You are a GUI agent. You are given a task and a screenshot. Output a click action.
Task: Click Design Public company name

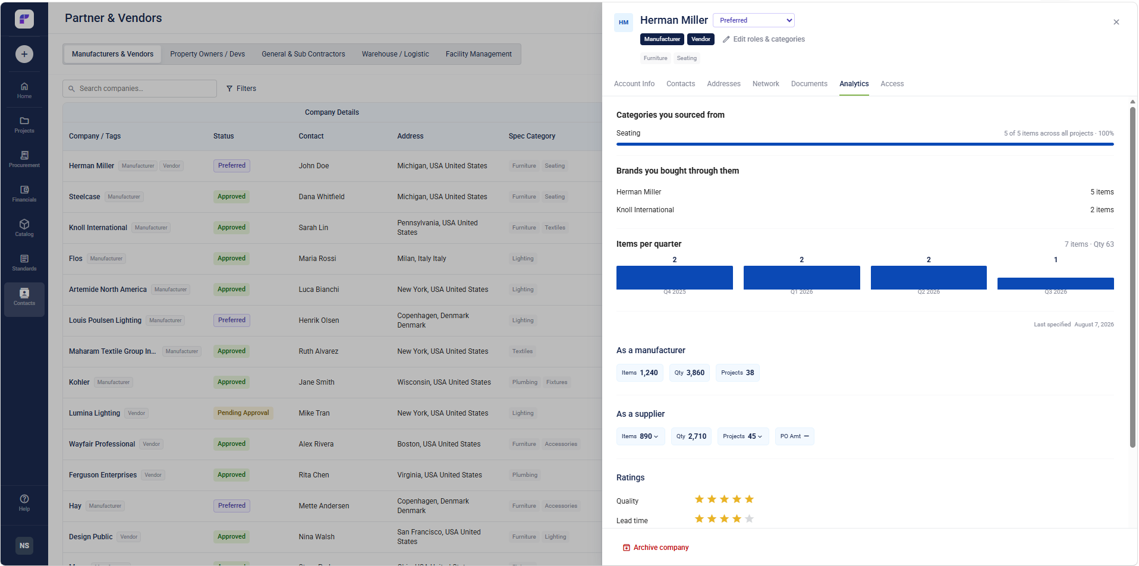pyautogui.click(x=90, y=537)
